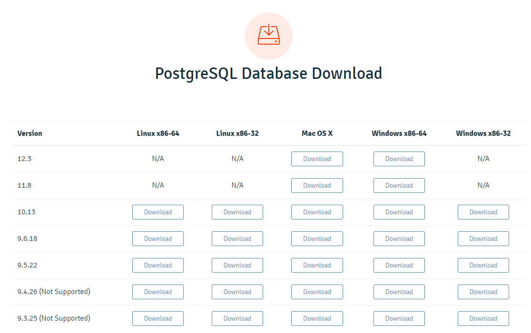The height and width of the screenshot is (333, 531).
Task: Download version 9.6.18 for Windows x86-32
Action: pos(483,238)
